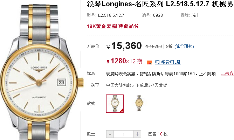This screenshot has height=140, width=234.
Task: Click the plus quantity button
Action: [137, 134]
